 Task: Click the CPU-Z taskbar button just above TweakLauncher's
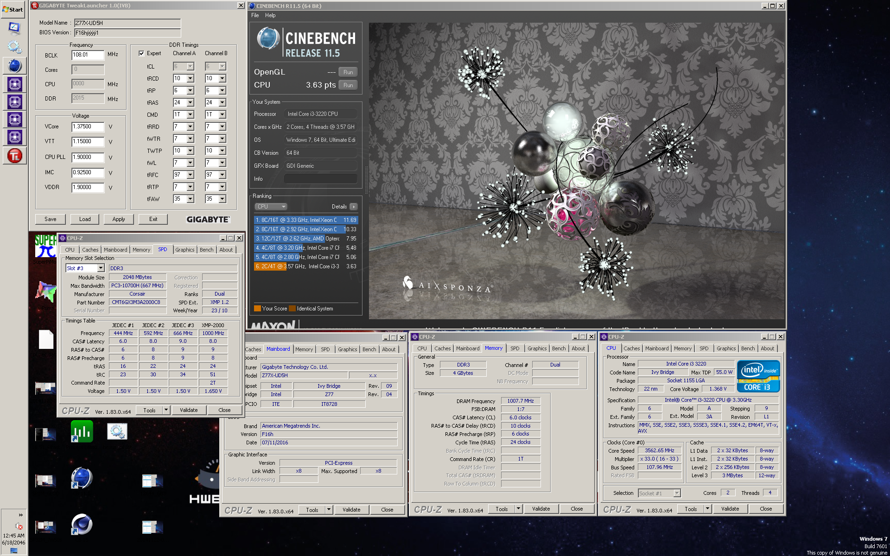pyautogui.click(x=14, y=137)
